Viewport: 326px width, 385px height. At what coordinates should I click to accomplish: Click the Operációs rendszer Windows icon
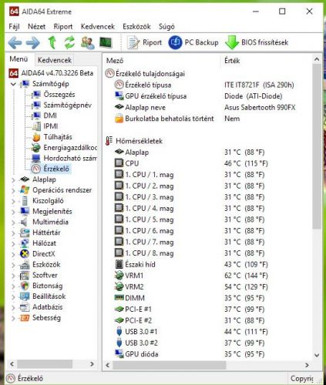coord(25,190)
